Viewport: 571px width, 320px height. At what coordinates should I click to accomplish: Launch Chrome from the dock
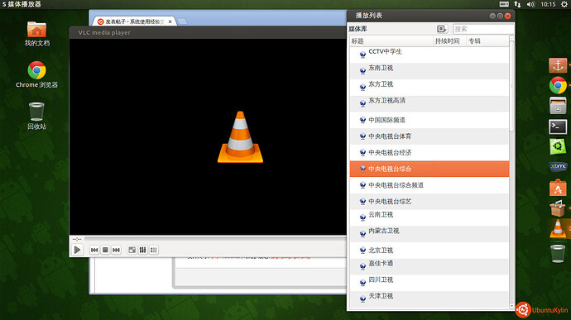point(558,85)
